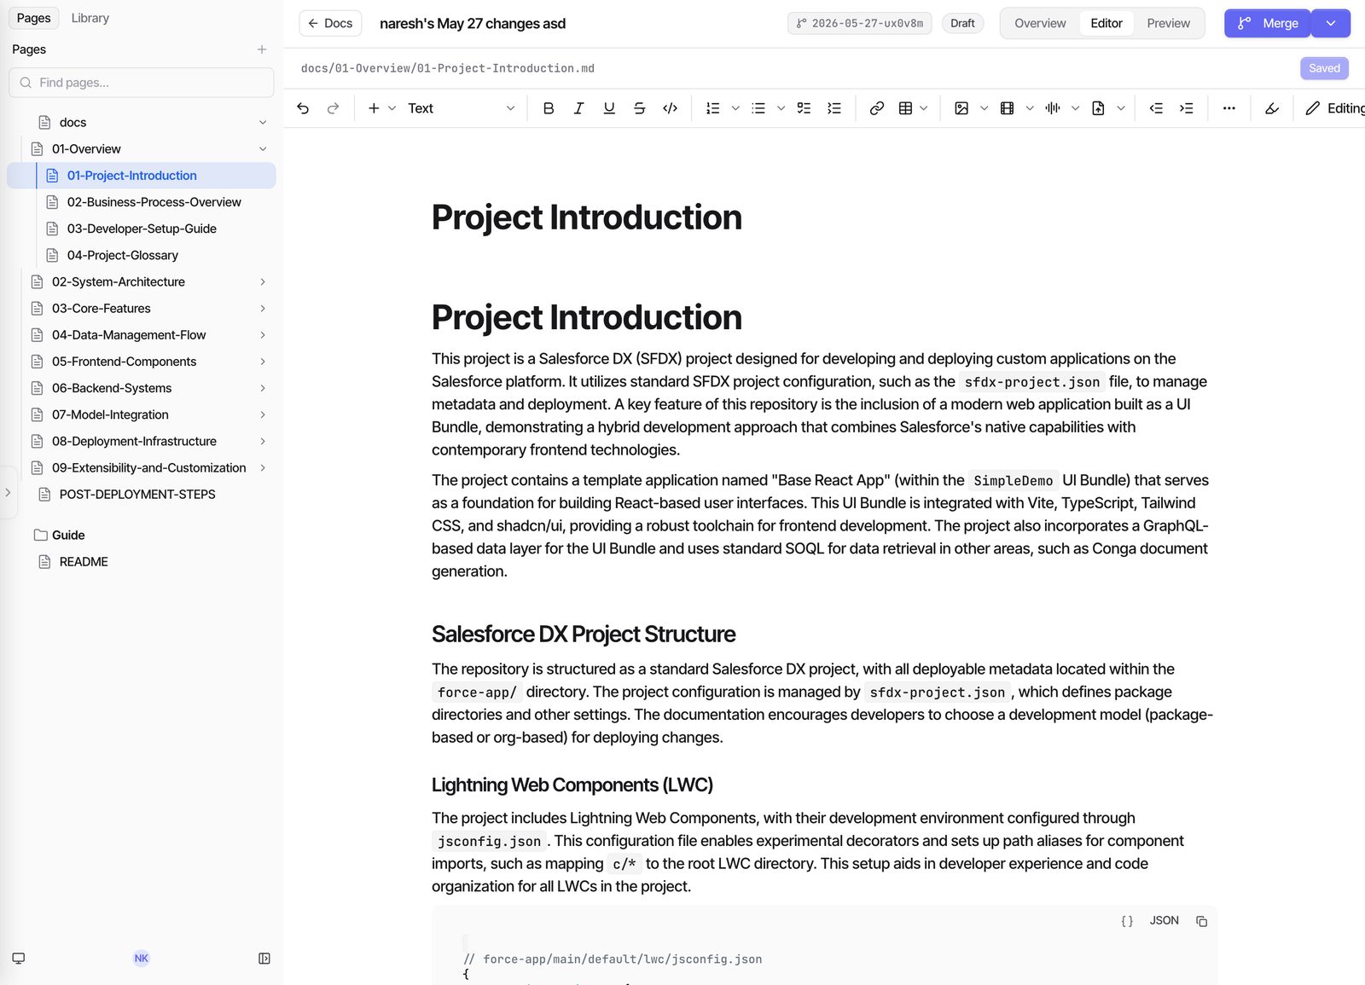Image resolution: width=1365 pixels, height=985 pixels.
Task: Focus the Find pages search field
Action: (142, 83)
